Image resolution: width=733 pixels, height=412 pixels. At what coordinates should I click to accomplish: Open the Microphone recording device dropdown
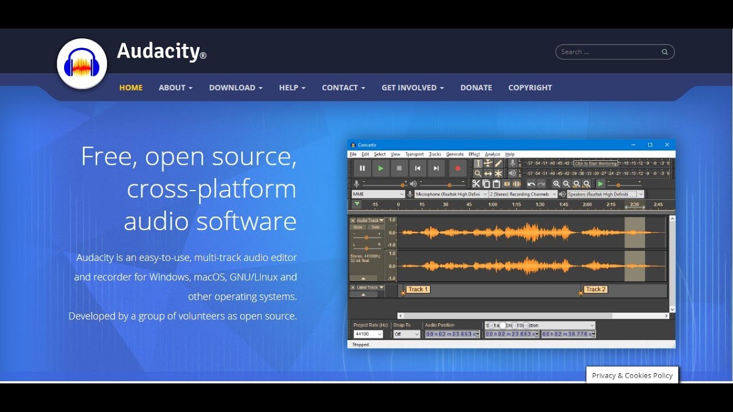(451, 195)
